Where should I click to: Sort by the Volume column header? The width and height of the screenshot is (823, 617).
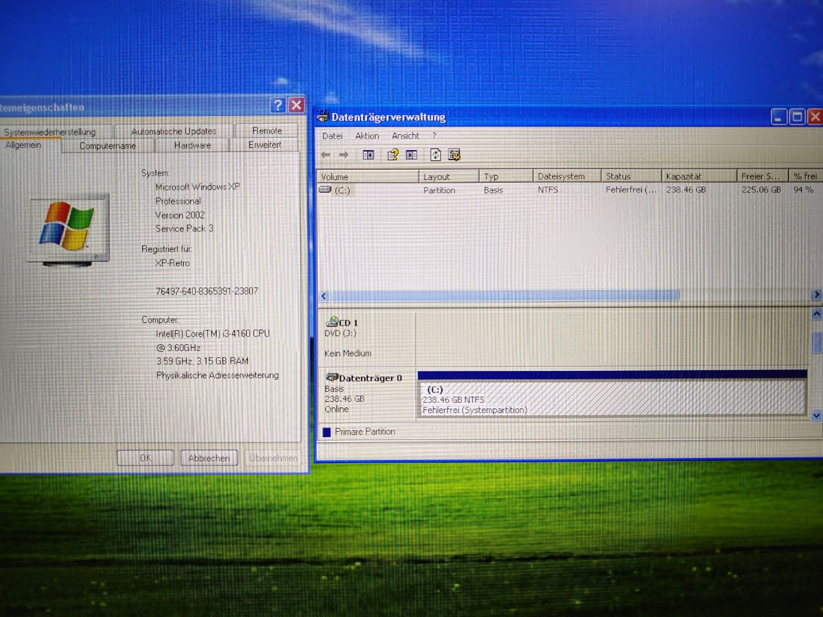368,176
